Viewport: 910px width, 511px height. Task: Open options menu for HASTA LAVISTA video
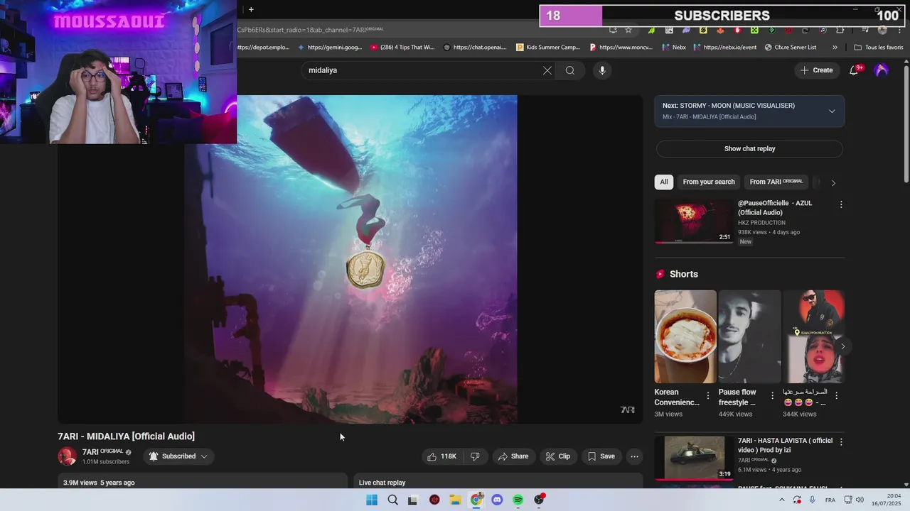(x=841, y=442)
